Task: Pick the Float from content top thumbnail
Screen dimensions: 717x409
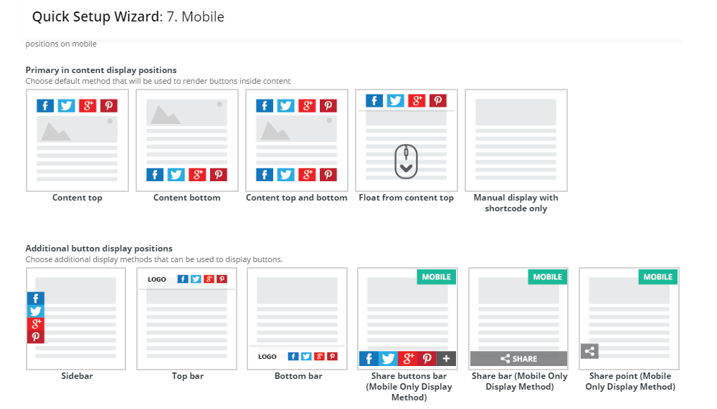Action: (407, 140)
